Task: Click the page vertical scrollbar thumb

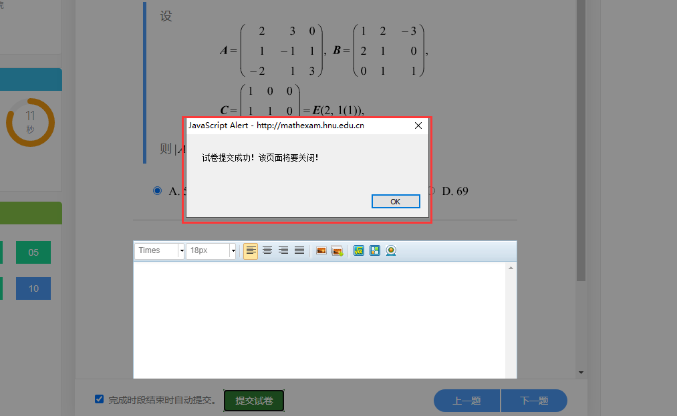Action: tap(581, 140)
